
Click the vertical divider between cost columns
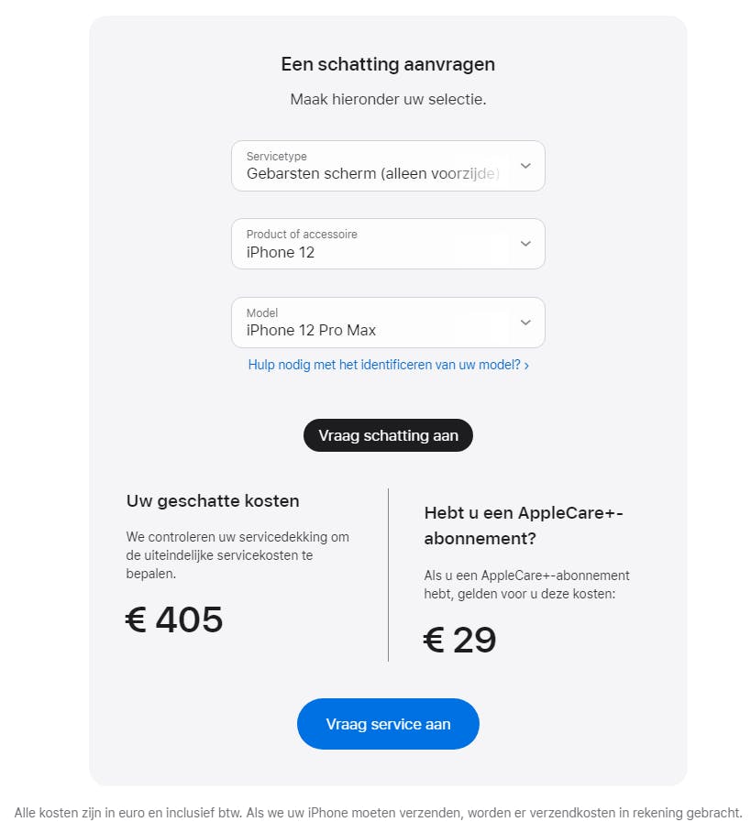coord(388,575)
